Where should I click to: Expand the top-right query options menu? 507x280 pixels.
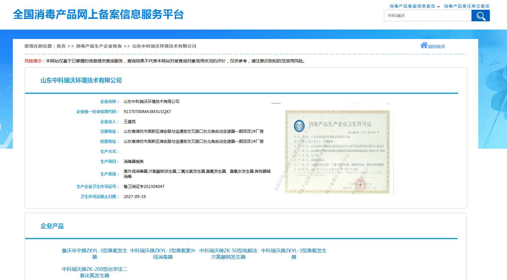tap(439, 6)
